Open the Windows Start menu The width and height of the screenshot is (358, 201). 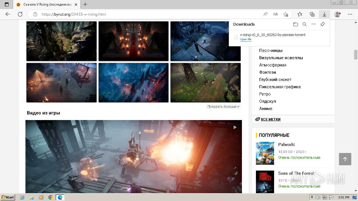8,197
